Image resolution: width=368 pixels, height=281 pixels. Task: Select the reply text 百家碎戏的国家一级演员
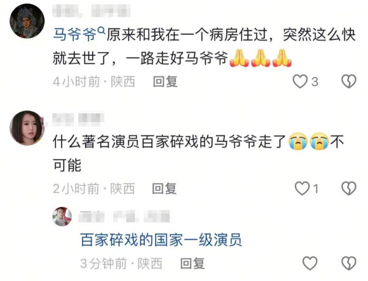point(161,240)
